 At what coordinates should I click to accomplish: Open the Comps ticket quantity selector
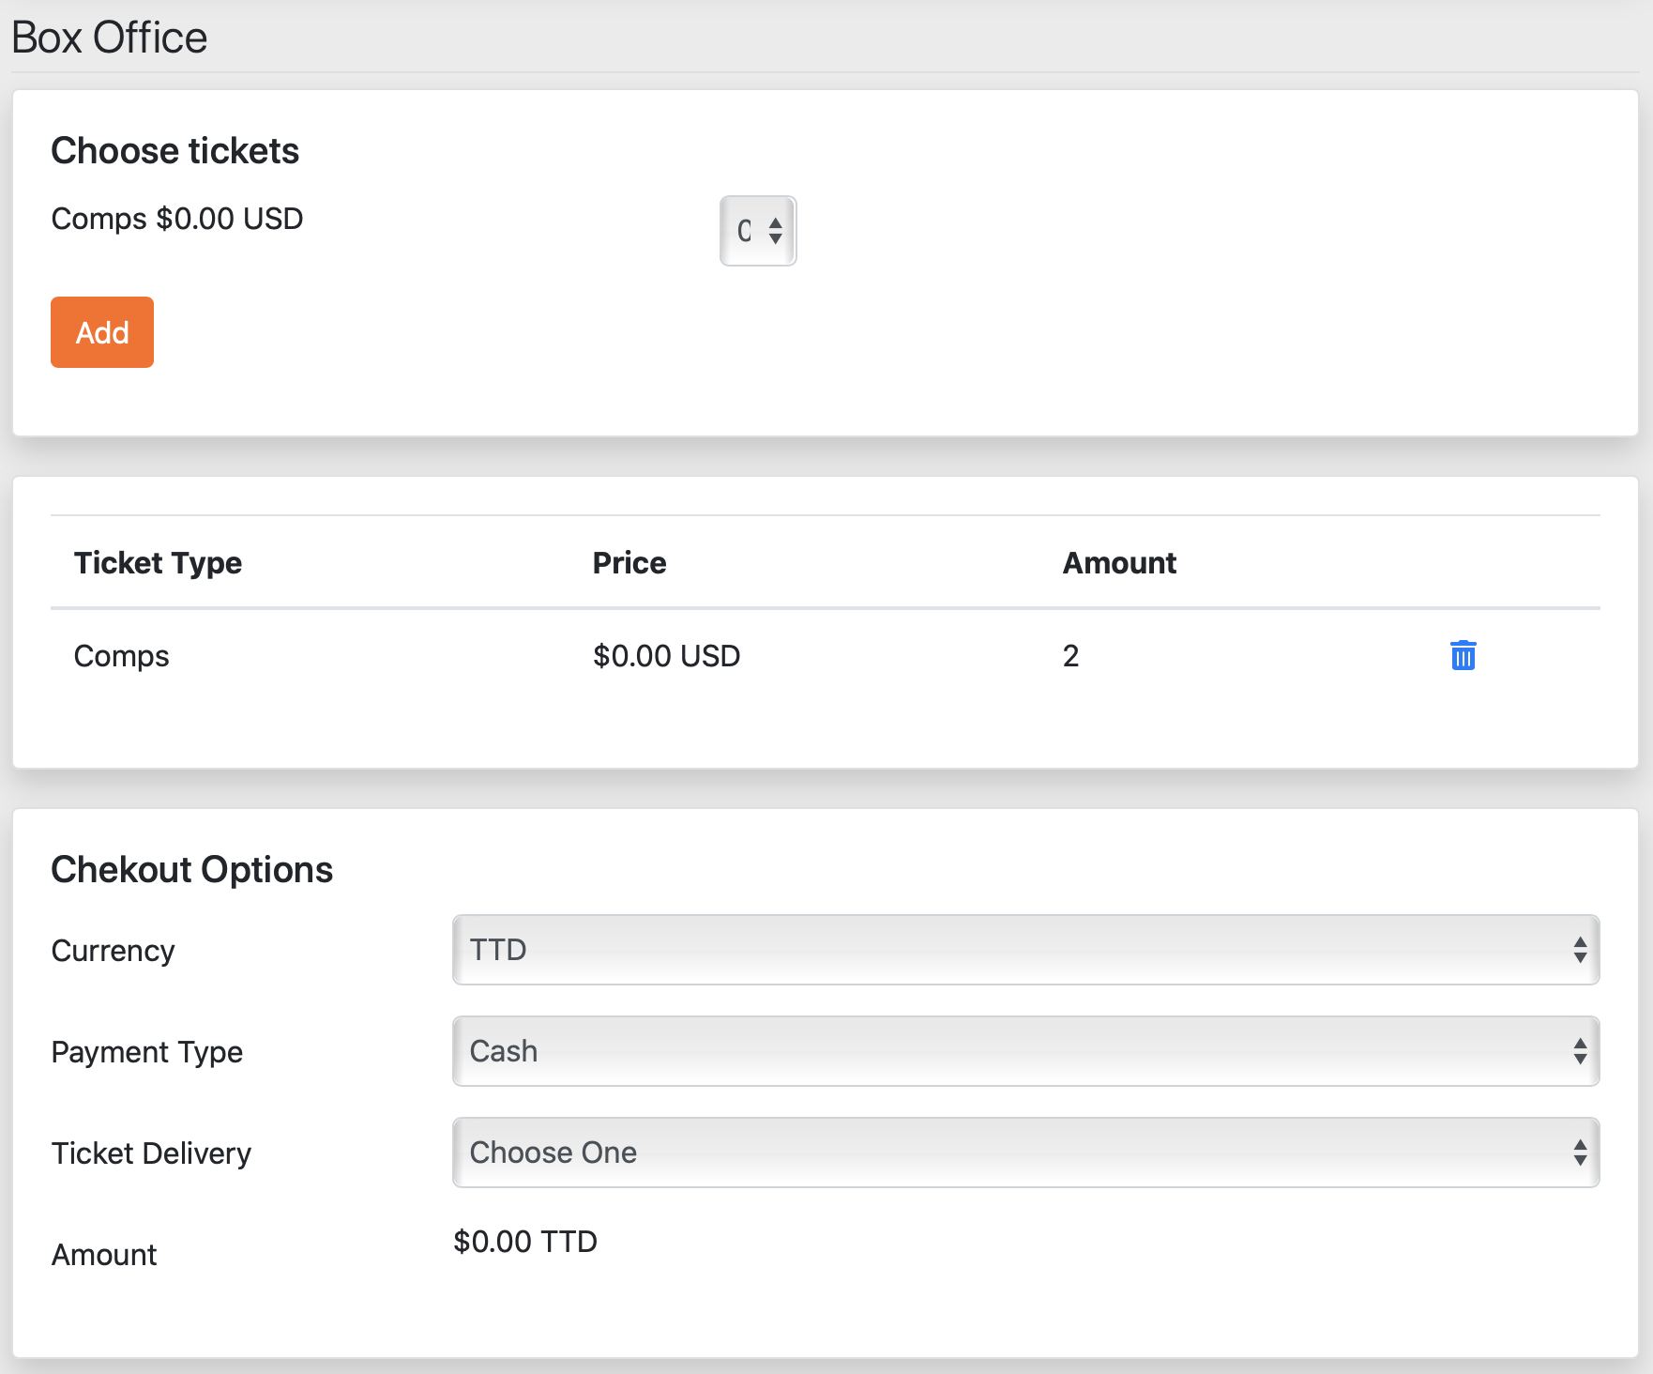[x=758, y=231]
